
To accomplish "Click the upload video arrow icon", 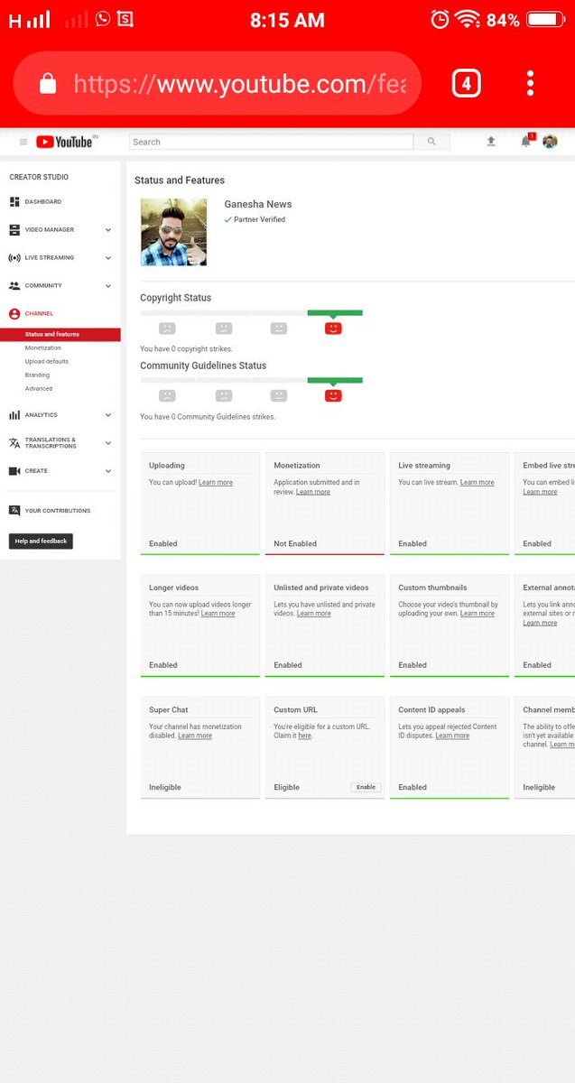I will click(x=491, y=142).
